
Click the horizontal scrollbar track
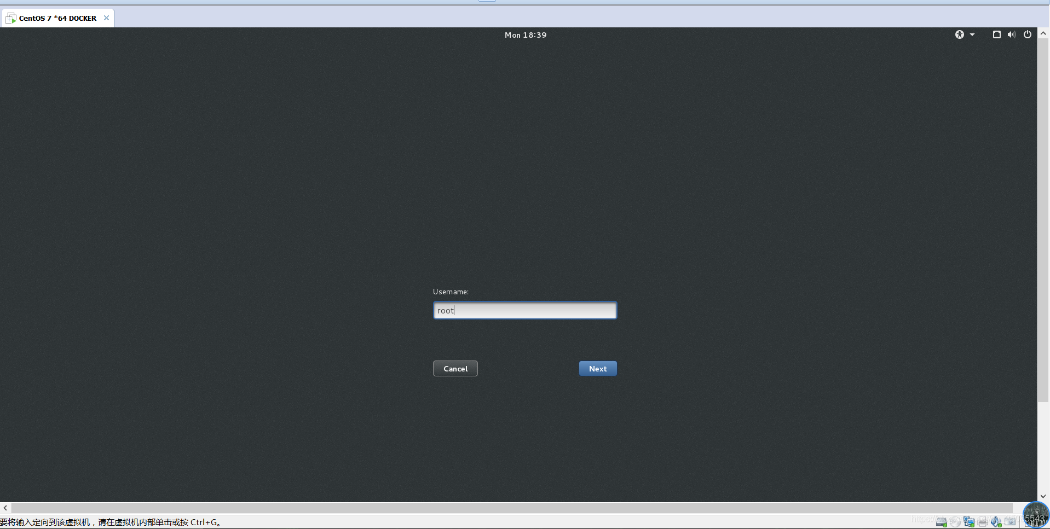click(512, 508)
